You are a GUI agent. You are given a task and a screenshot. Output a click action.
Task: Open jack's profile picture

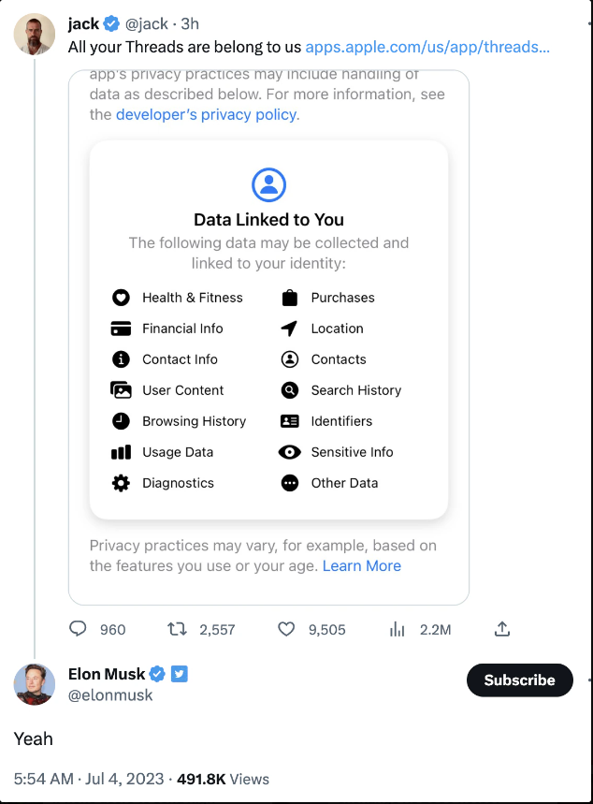click(x=34, y=35)
